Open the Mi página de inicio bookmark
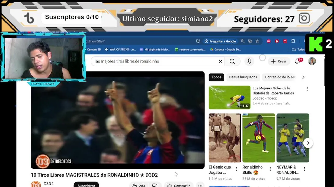This screenshot has height=187, width=334. (x=155, y=49)
